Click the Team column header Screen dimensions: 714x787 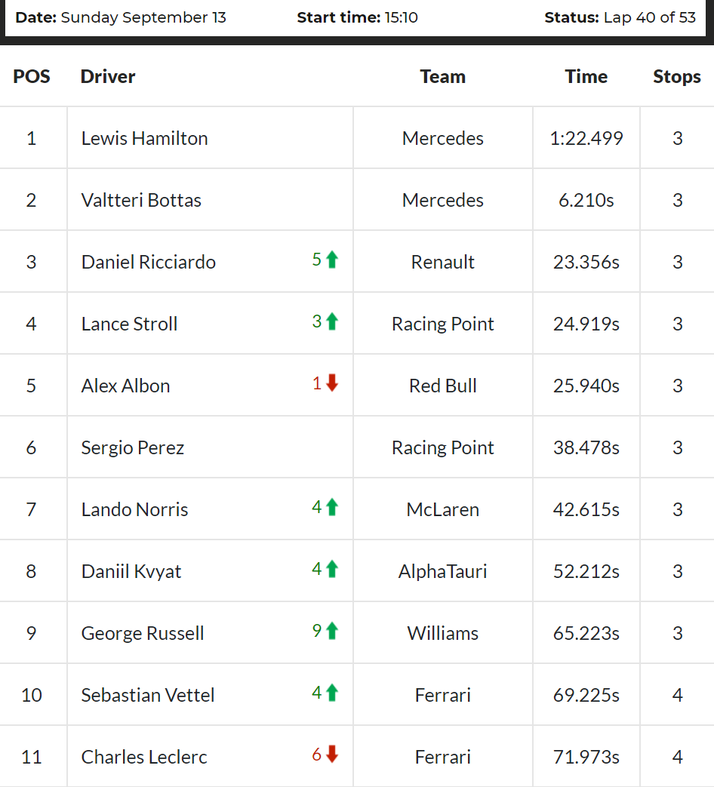point(443,76)
